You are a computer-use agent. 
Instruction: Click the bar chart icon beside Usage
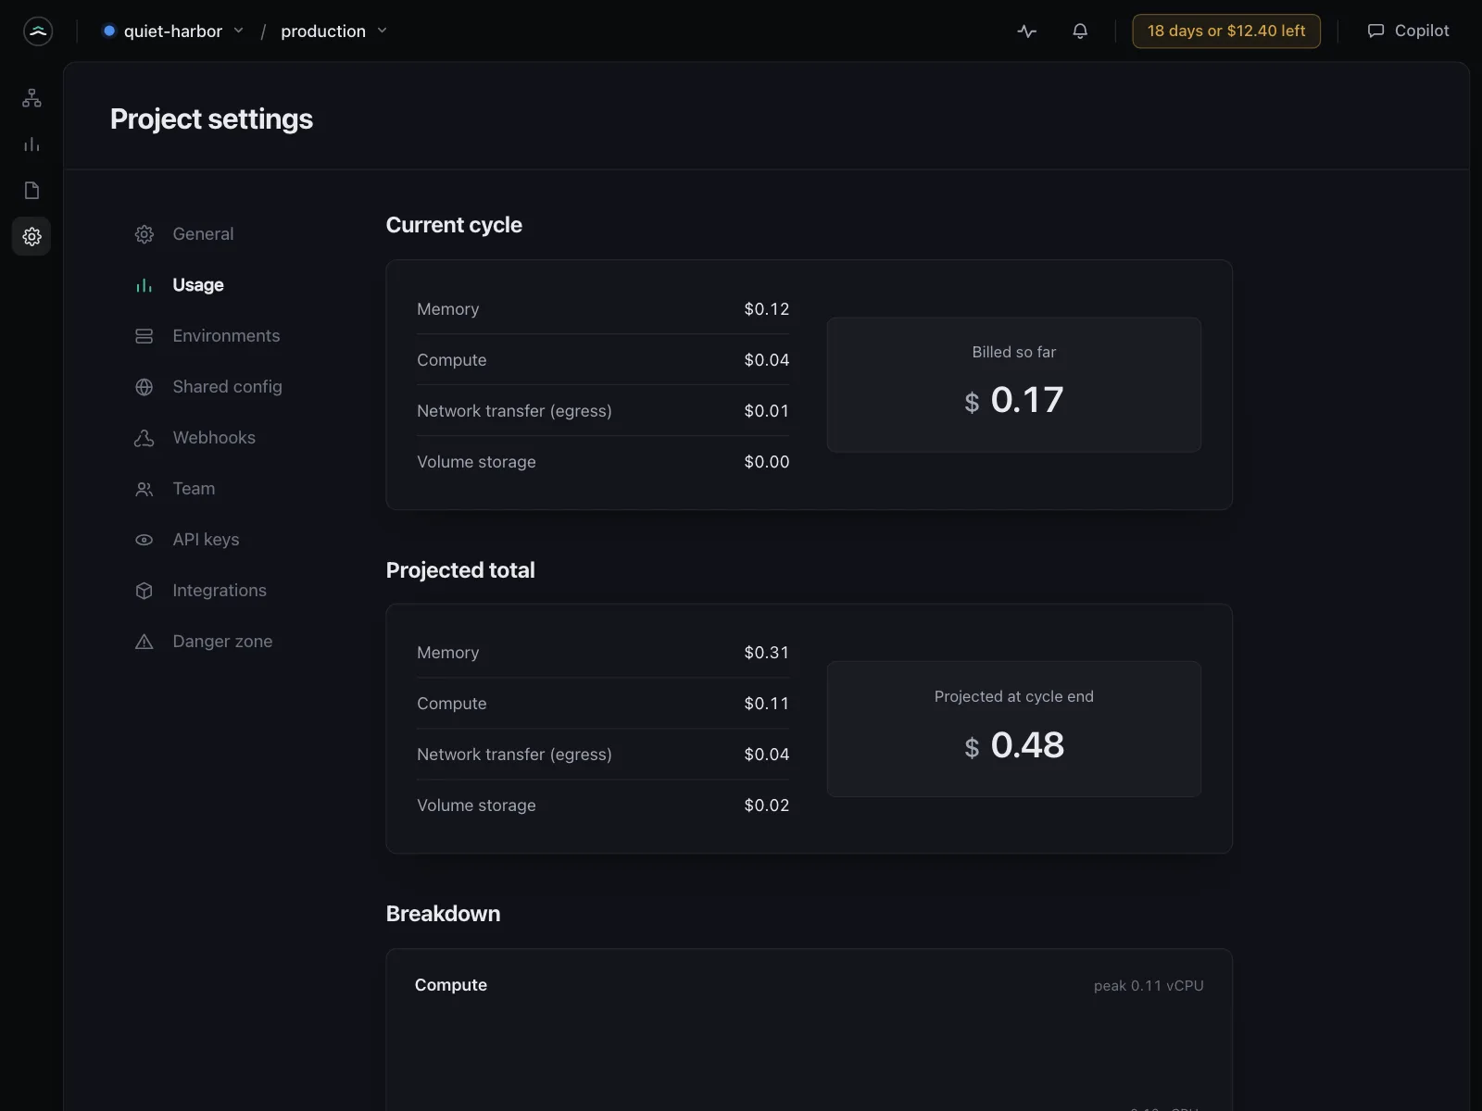[144, 285]
